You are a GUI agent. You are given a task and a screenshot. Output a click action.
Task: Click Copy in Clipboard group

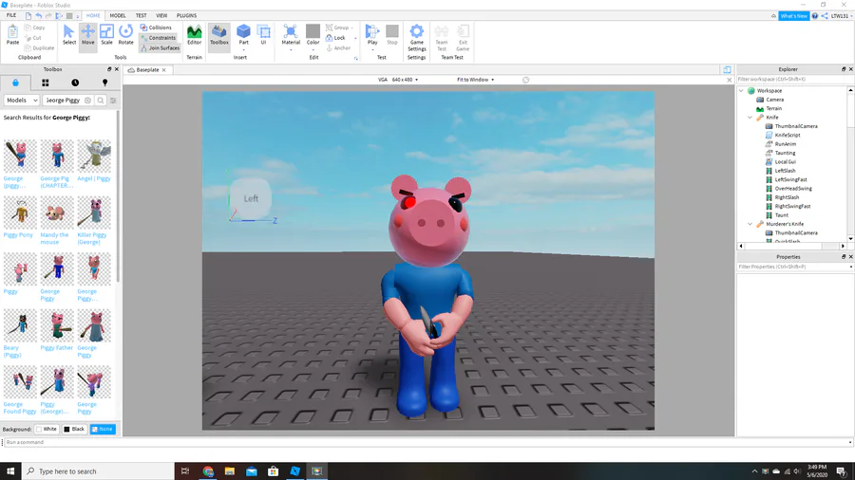[35, 28]
